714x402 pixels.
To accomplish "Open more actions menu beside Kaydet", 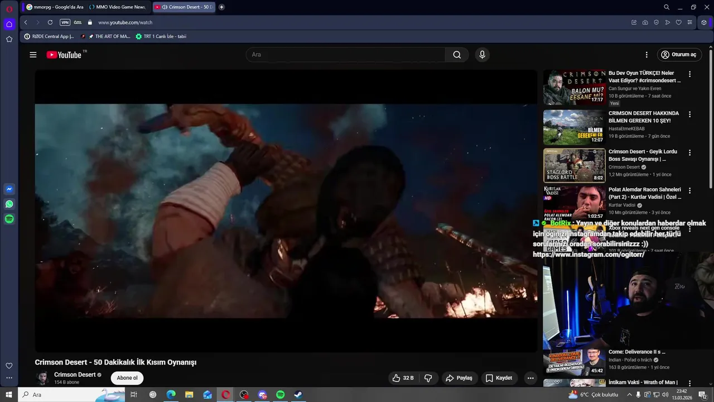I will point(530,378).
